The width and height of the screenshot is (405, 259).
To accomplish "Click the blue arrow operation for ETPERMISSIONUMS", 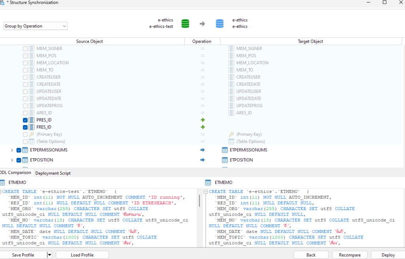I will click(202, 150).
